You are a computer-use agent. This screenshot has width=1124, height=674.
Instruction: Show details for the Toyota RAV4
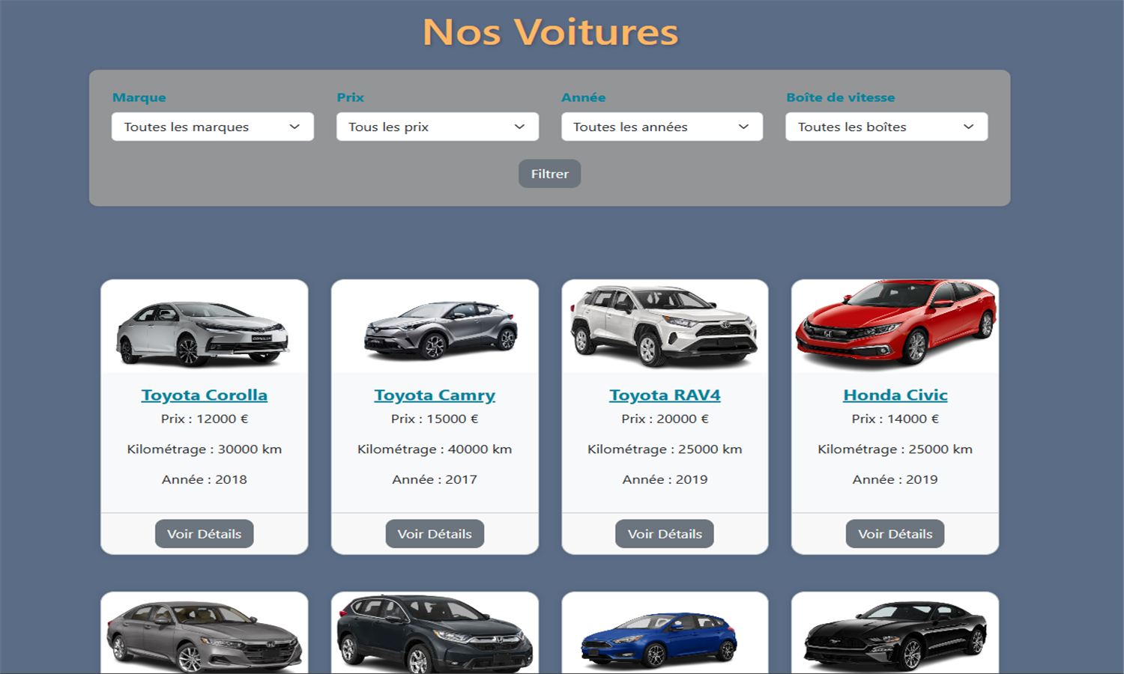click(665, 534)
